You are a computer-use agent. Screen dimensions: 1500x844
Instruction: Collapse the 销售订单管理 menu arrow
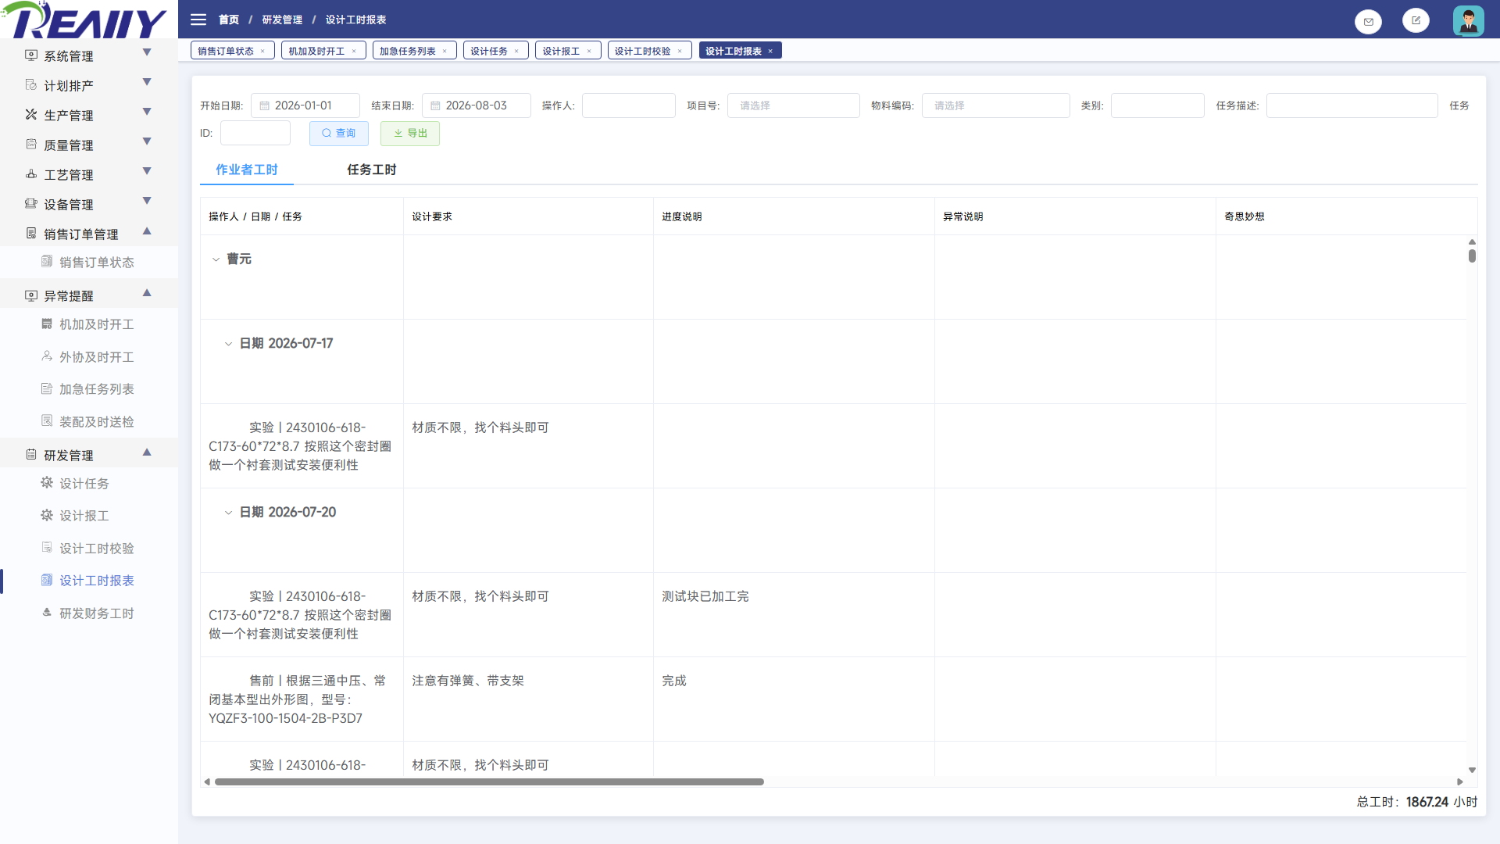[x=147, y=231]
